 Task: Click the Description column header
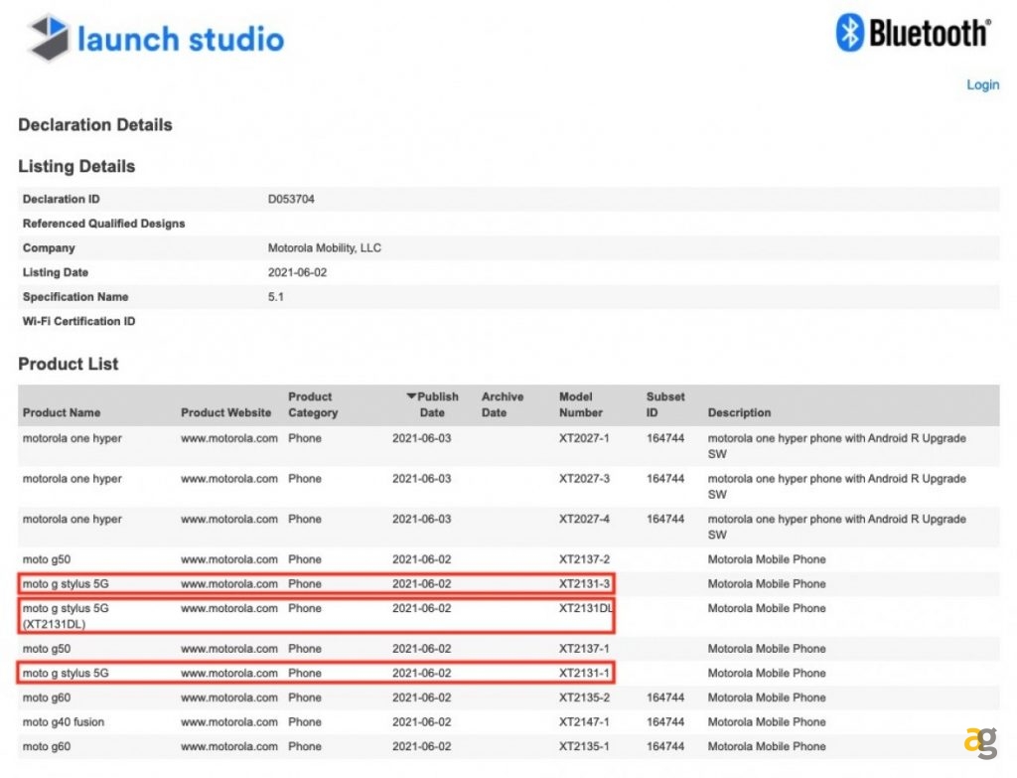[739, 412]
